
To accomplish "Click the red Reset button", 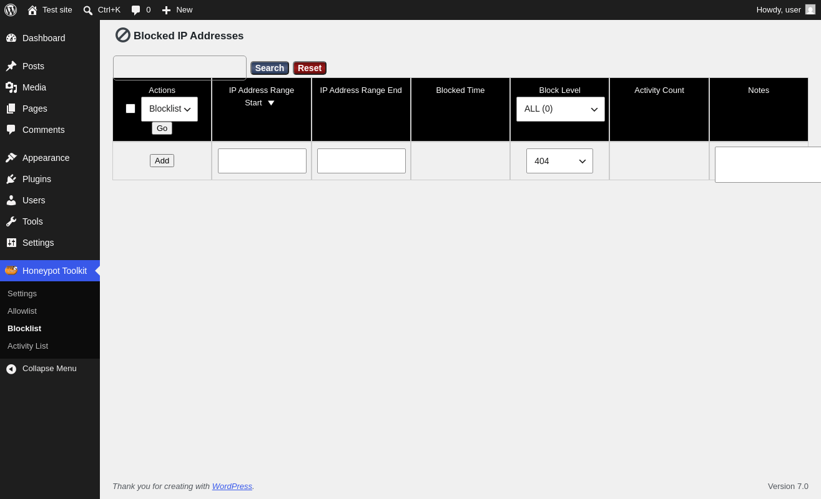I will 310,68.
